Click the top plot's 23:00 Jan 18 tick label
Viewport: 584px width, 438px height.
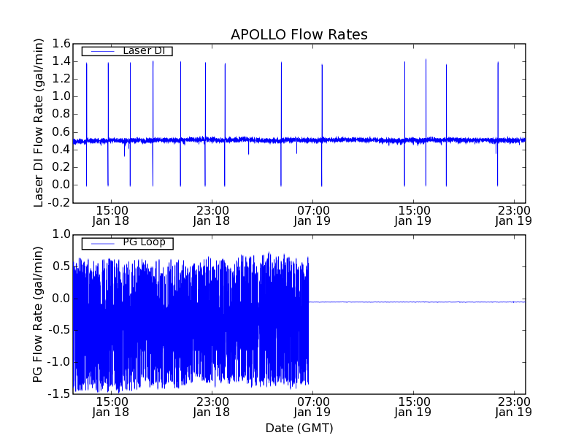[x=212, y=215]
